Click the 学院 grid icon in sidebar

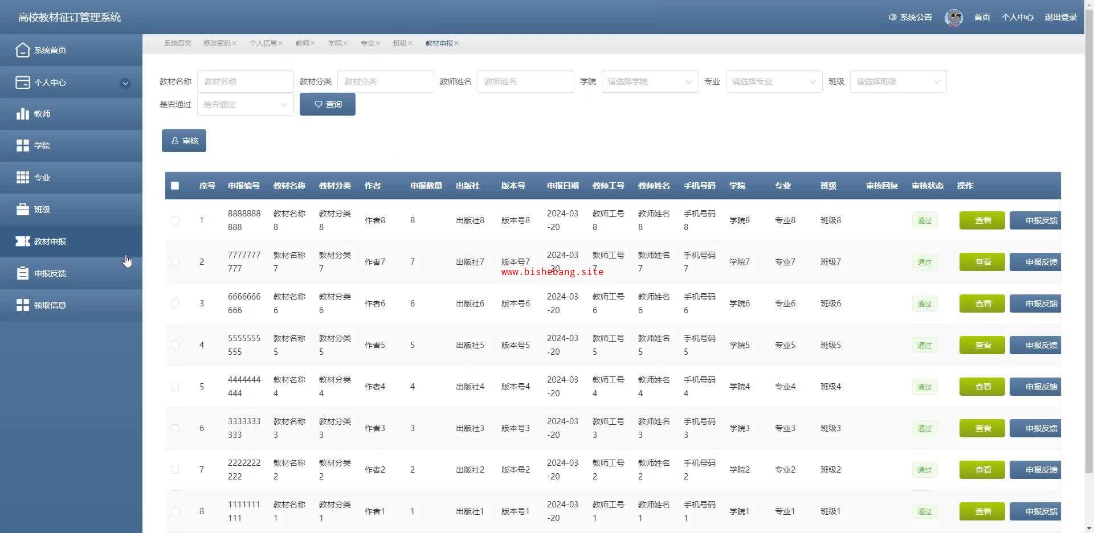tap(22, 146)
